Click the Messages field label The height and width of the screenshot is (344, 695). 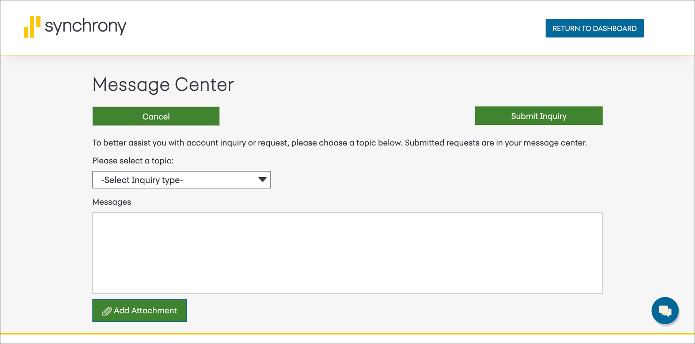tap(112, 202)
